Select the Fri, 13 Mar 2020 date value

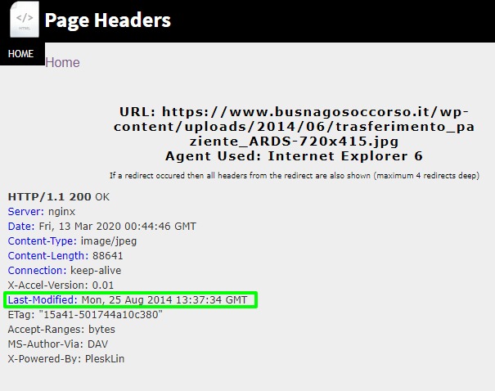click(118, 227)
